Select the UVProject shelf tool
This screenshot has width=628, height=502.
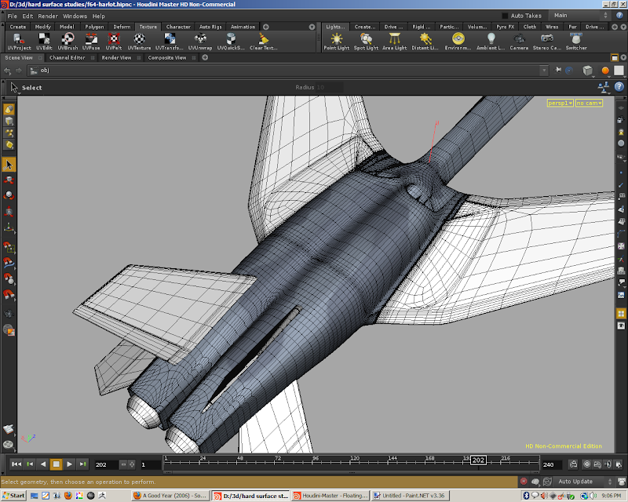point(17,41)
